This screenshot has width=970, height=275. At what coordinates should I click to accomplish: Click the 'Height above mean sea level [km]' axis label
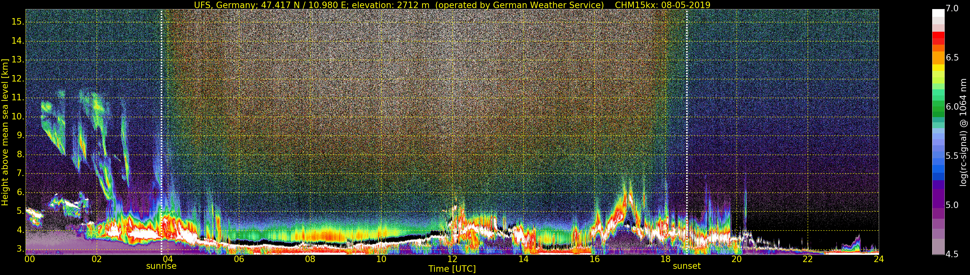coord(5,132)
